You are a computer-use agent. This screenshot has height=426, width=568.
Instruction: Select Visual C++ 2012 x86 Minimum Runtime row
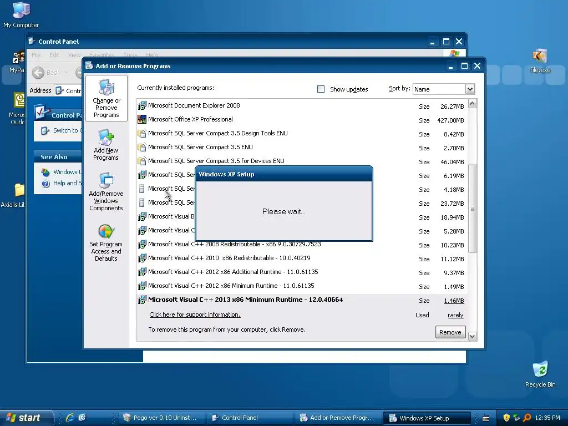[302, 286]
